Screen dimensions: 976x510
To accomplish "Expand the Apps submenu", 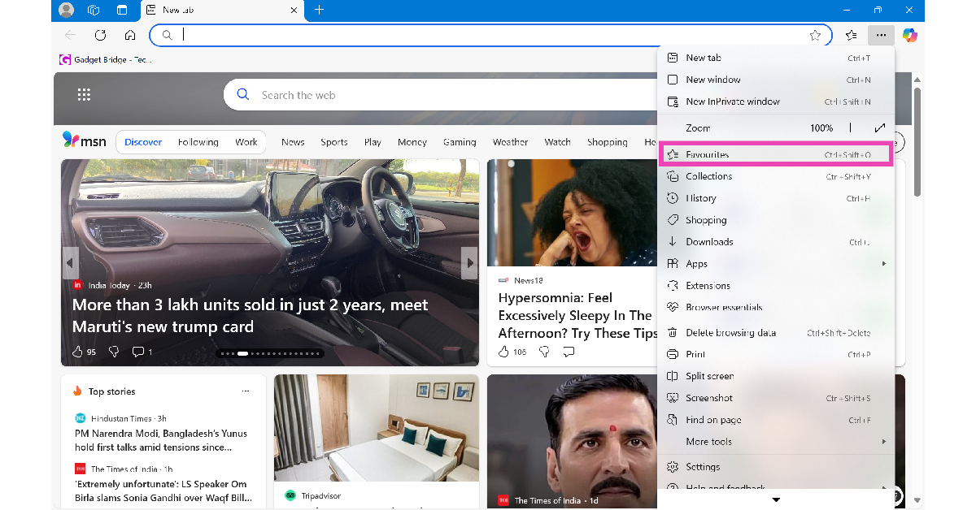I will (883, 264).
